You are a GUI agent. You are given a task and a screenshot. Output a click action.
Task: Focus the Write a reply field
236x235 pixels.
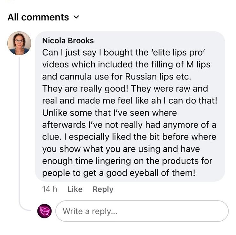[142, 211]
